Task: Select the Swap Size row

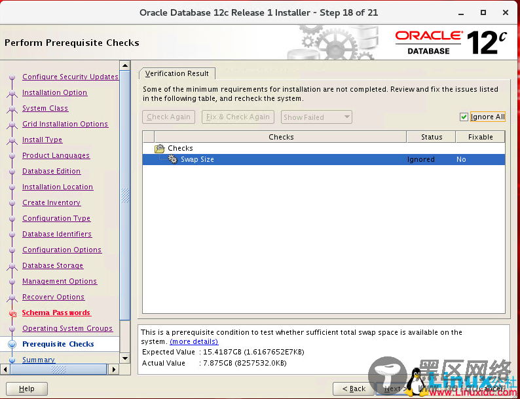Action: (324, 159)
